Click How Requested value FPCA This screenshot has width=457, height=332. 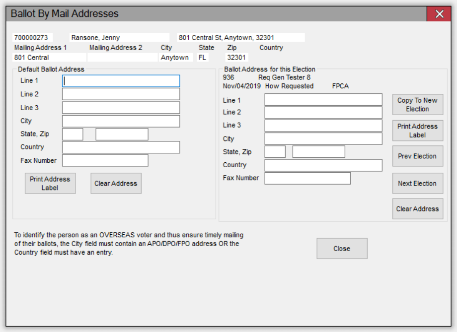pyautogui.click(x=340, y=86)
